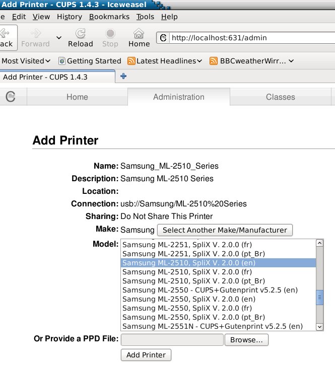
Task: Expand the Latest Headlines dropdown arrow
Action: click(x=199, y=61)
